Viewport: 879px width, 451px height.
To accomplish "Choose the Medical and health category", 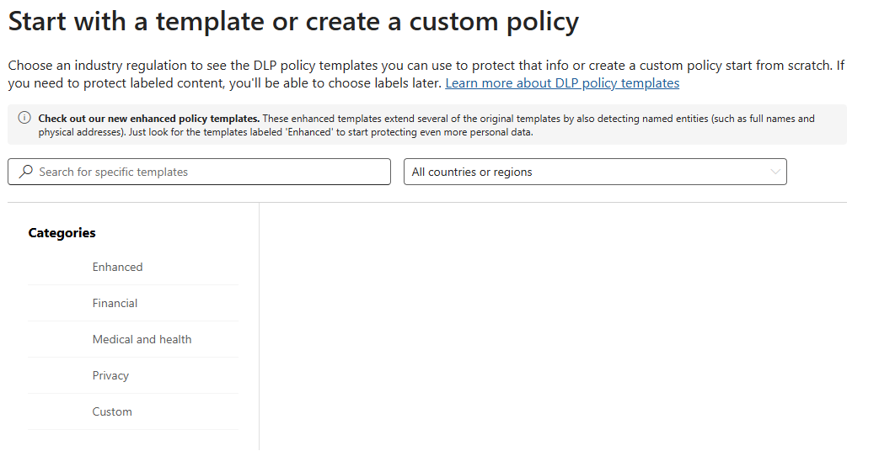I will click(x=142, y=339).
